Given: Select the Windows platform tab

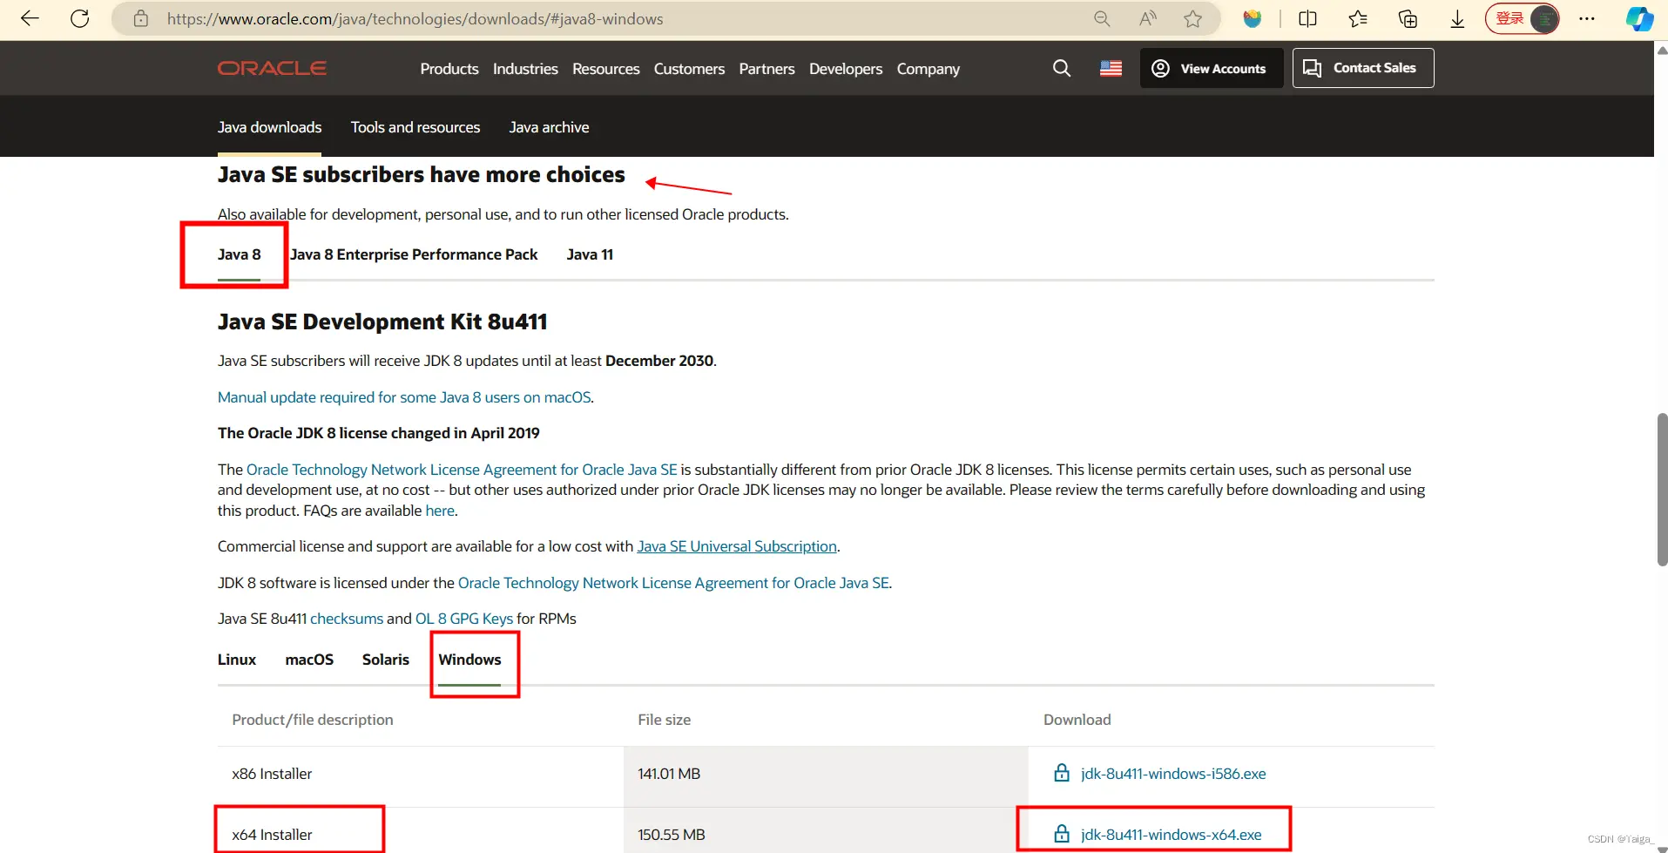Looking at the screenshot, I should pyautogui.click(x=469, y=660).
